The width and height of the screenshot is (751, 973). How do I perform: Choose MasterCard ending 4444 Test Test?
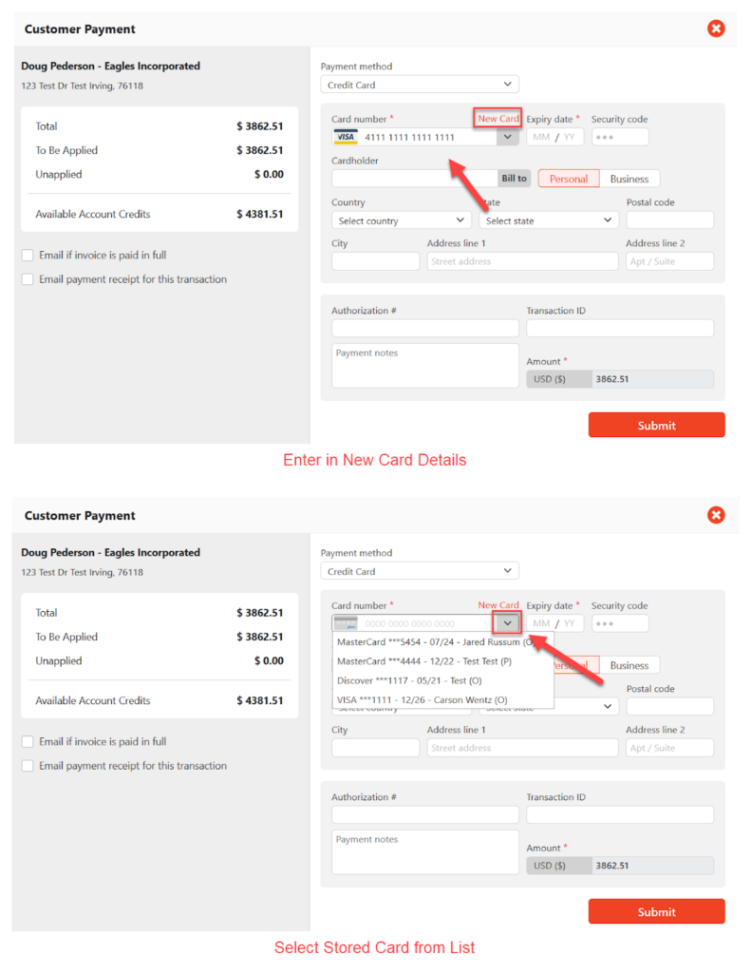click(424, 661)
